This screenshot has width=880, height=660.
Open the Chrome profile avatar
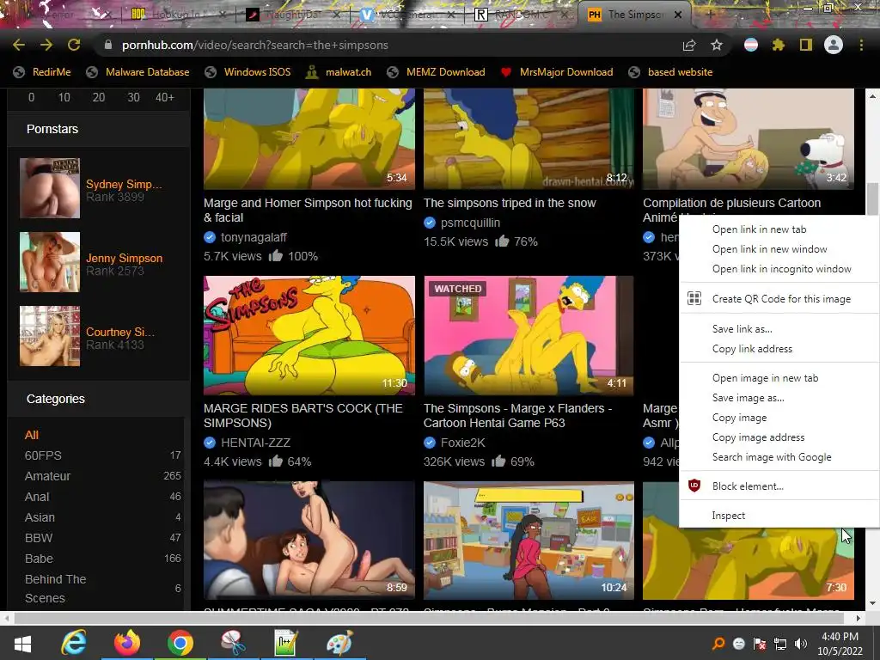click(834, 45)
